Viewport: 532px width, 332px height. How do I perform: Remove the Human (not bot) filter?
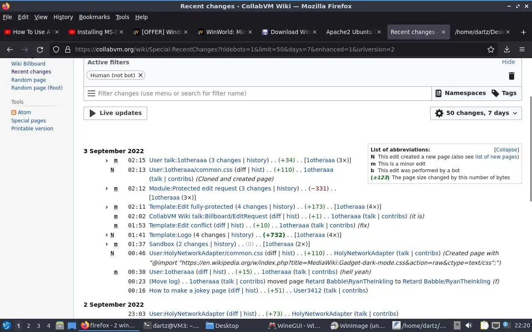pos(140,75)
